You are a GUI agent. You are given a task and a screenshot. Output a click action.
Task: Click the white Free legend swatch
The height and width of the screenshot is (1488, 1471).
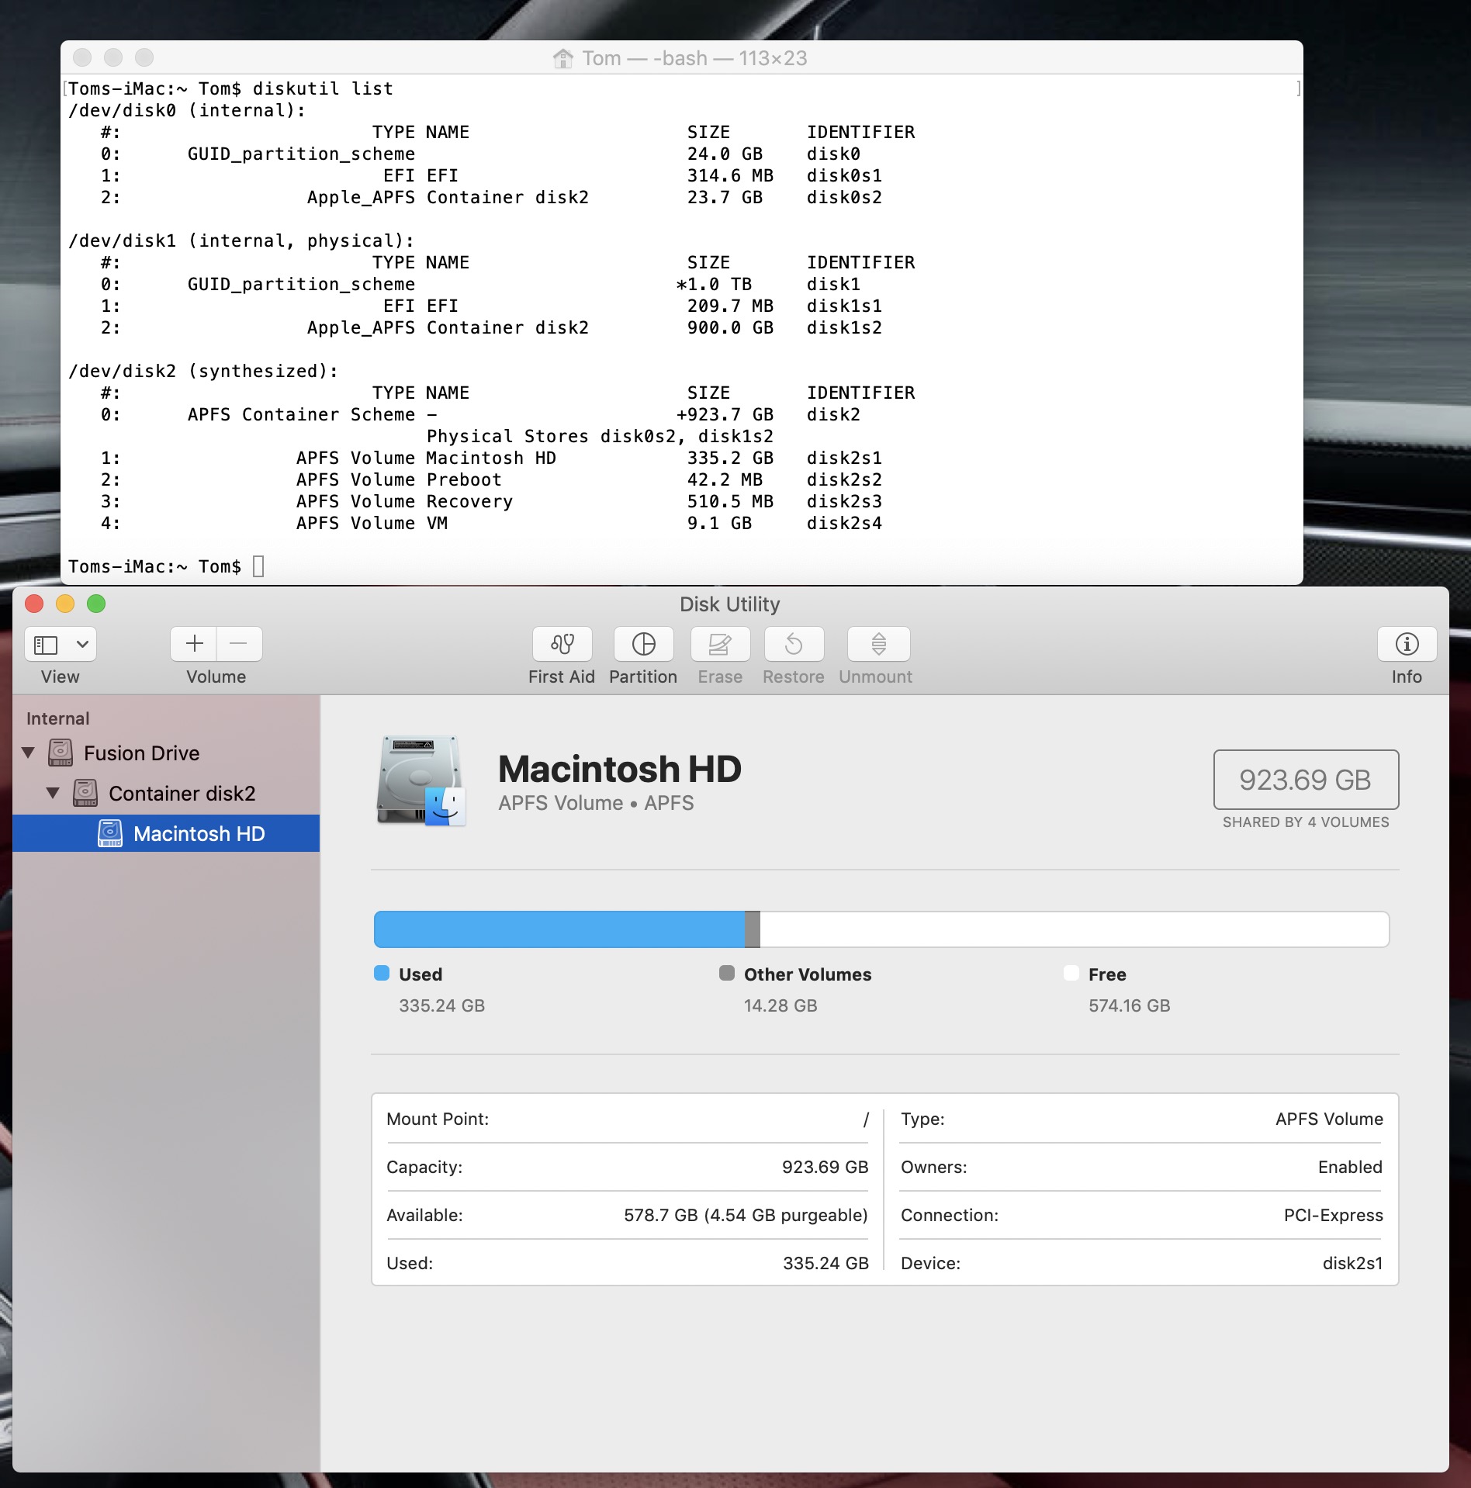(1071, 973)
